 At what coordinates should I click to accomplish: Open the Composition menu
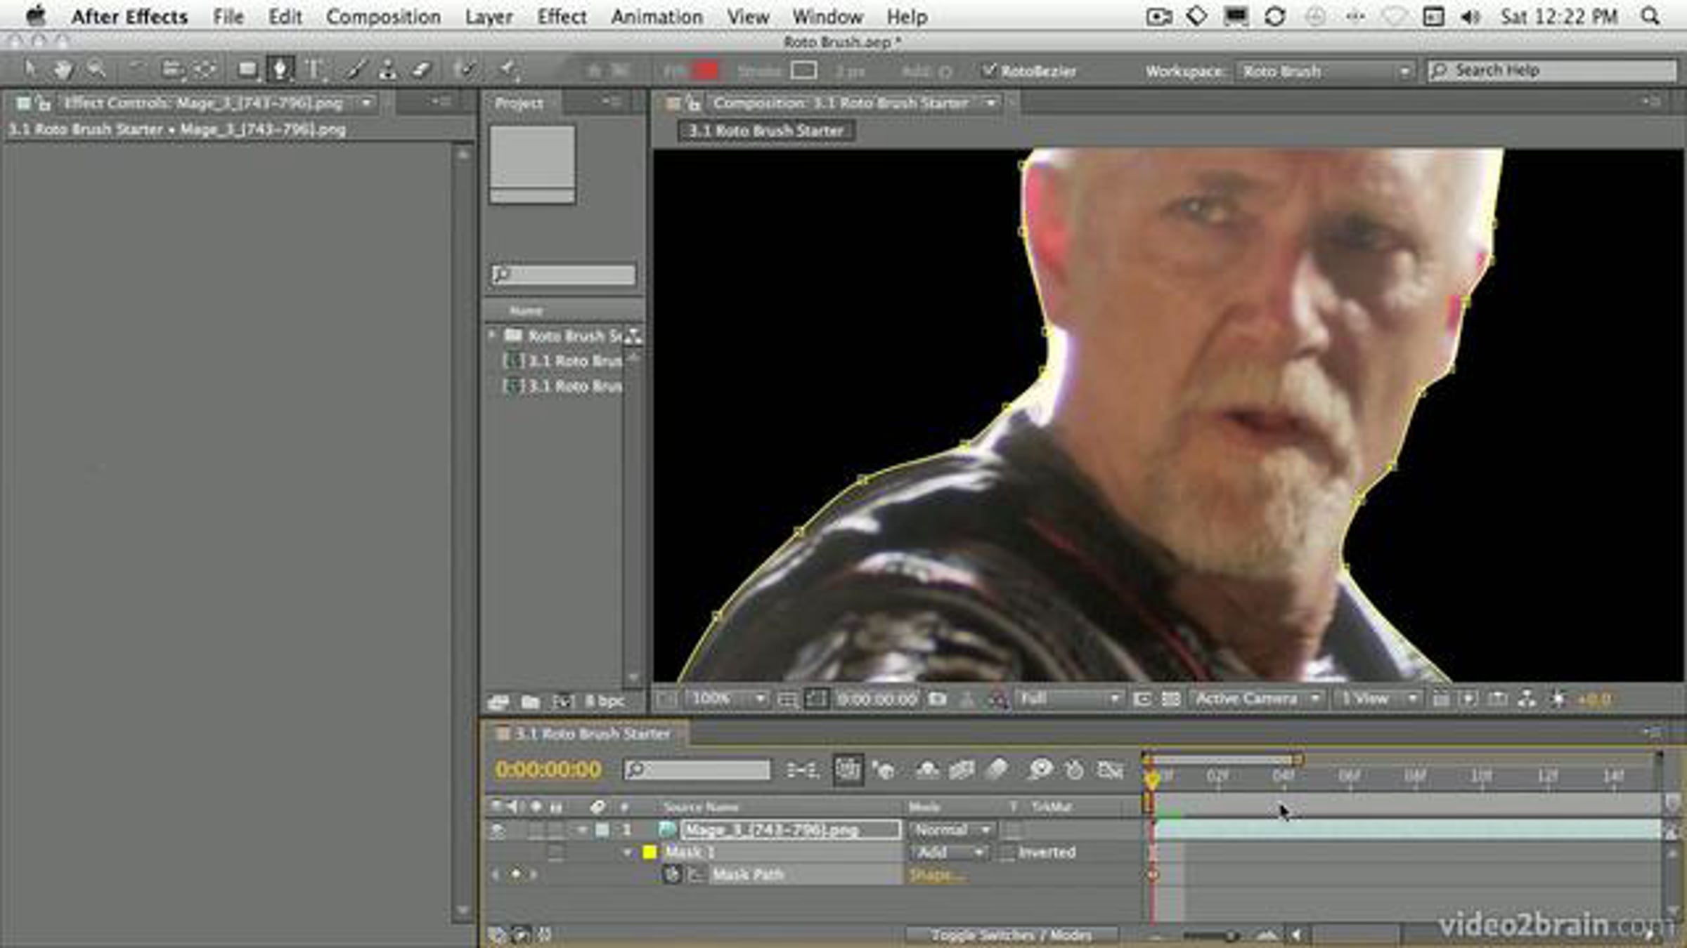(383, 16)
